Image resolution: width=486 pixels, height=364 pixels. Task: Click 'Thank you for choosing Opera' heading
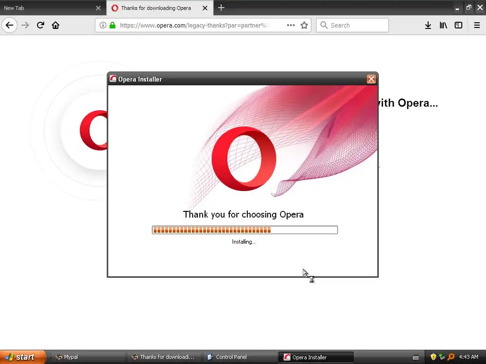click(243, 214)
